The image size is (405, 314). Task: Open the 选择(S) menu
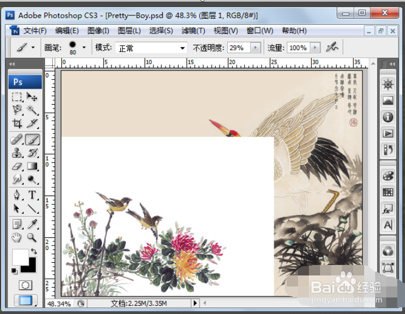click(161, 31)
